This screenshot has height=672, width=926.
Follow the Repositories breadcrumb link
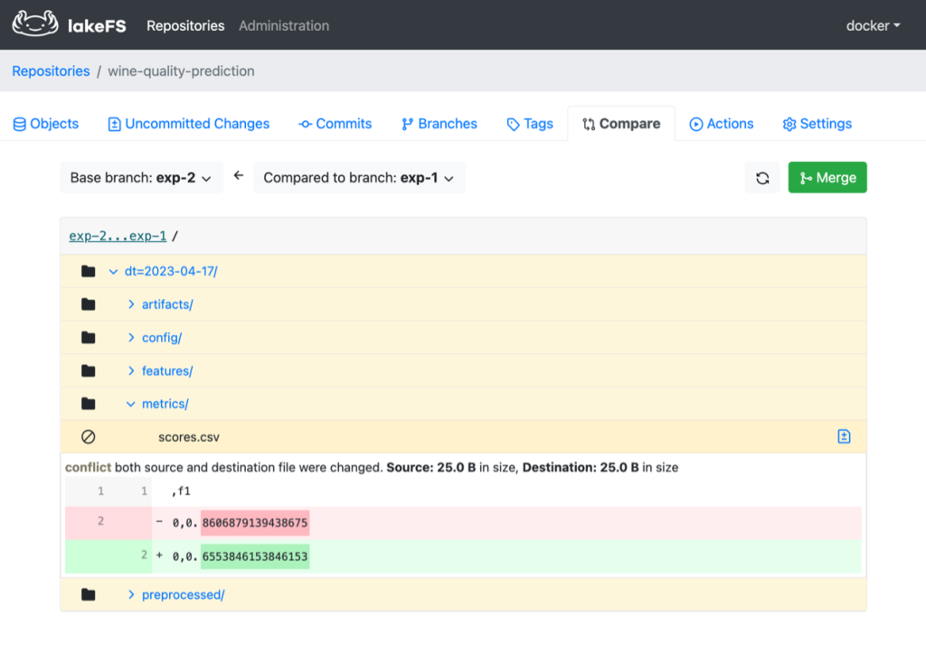point(51,70)
